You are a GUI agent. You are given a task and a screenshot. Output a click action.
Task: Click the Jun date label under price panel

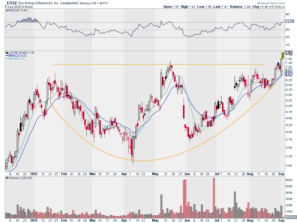tap(187, 174)
